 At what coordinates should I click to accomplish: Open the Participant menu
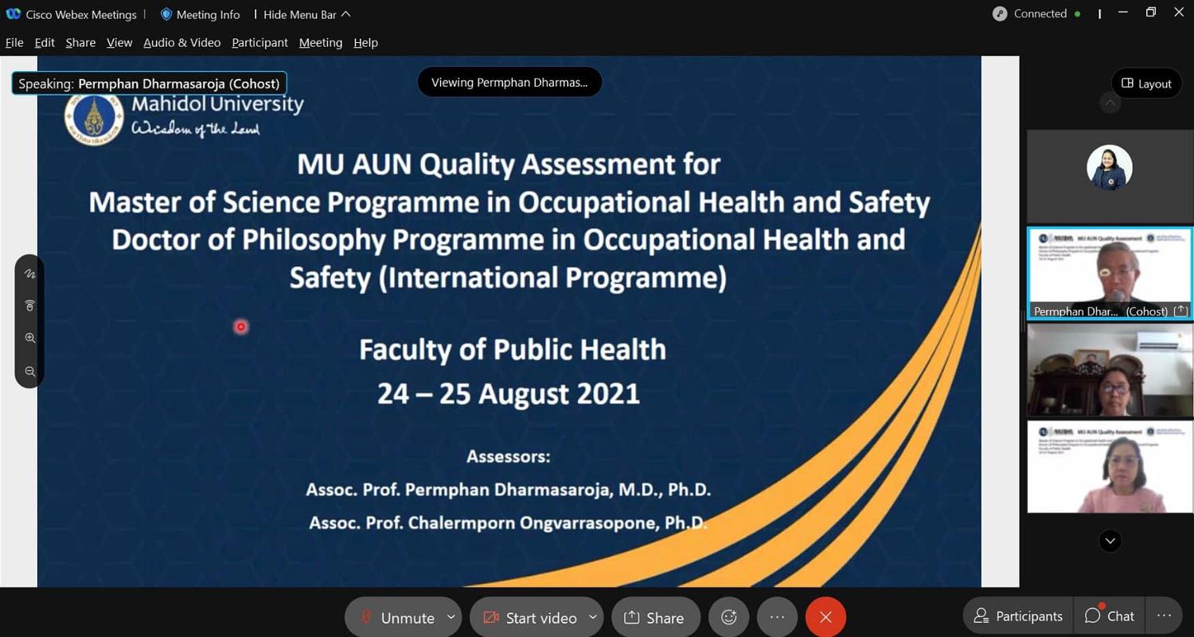259,42
